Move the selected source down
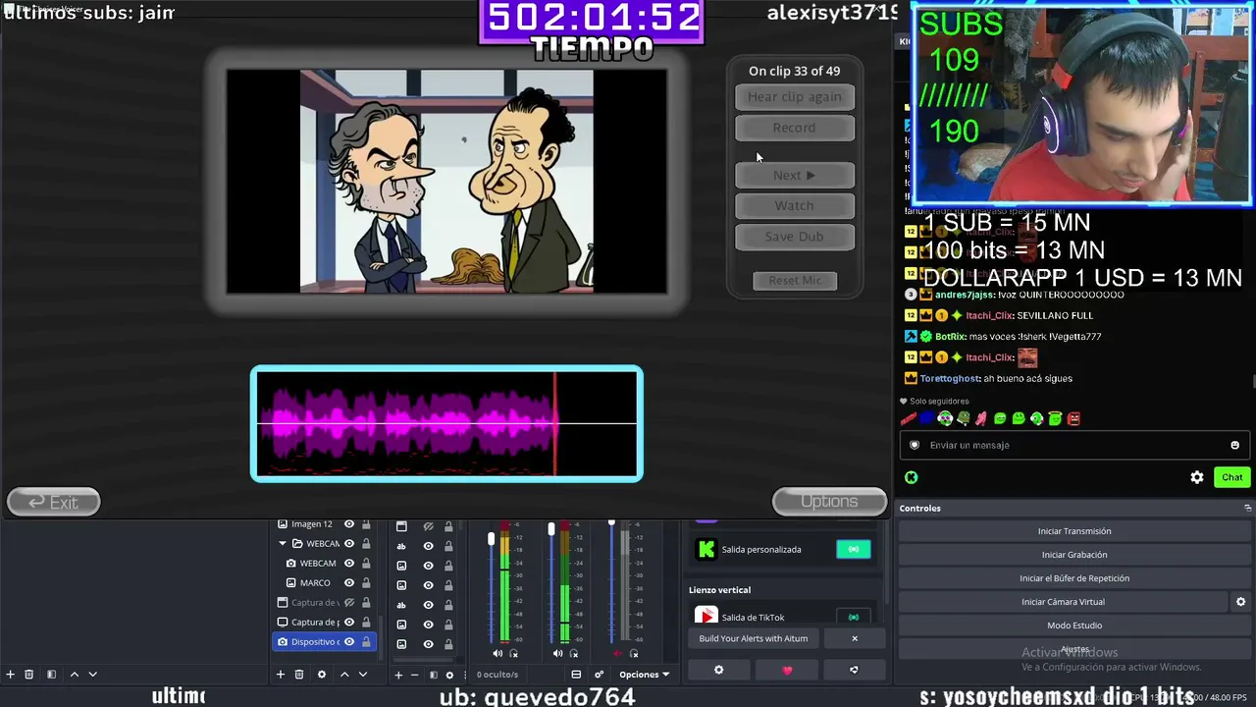The image size is (1256, 707). point(363,675)
